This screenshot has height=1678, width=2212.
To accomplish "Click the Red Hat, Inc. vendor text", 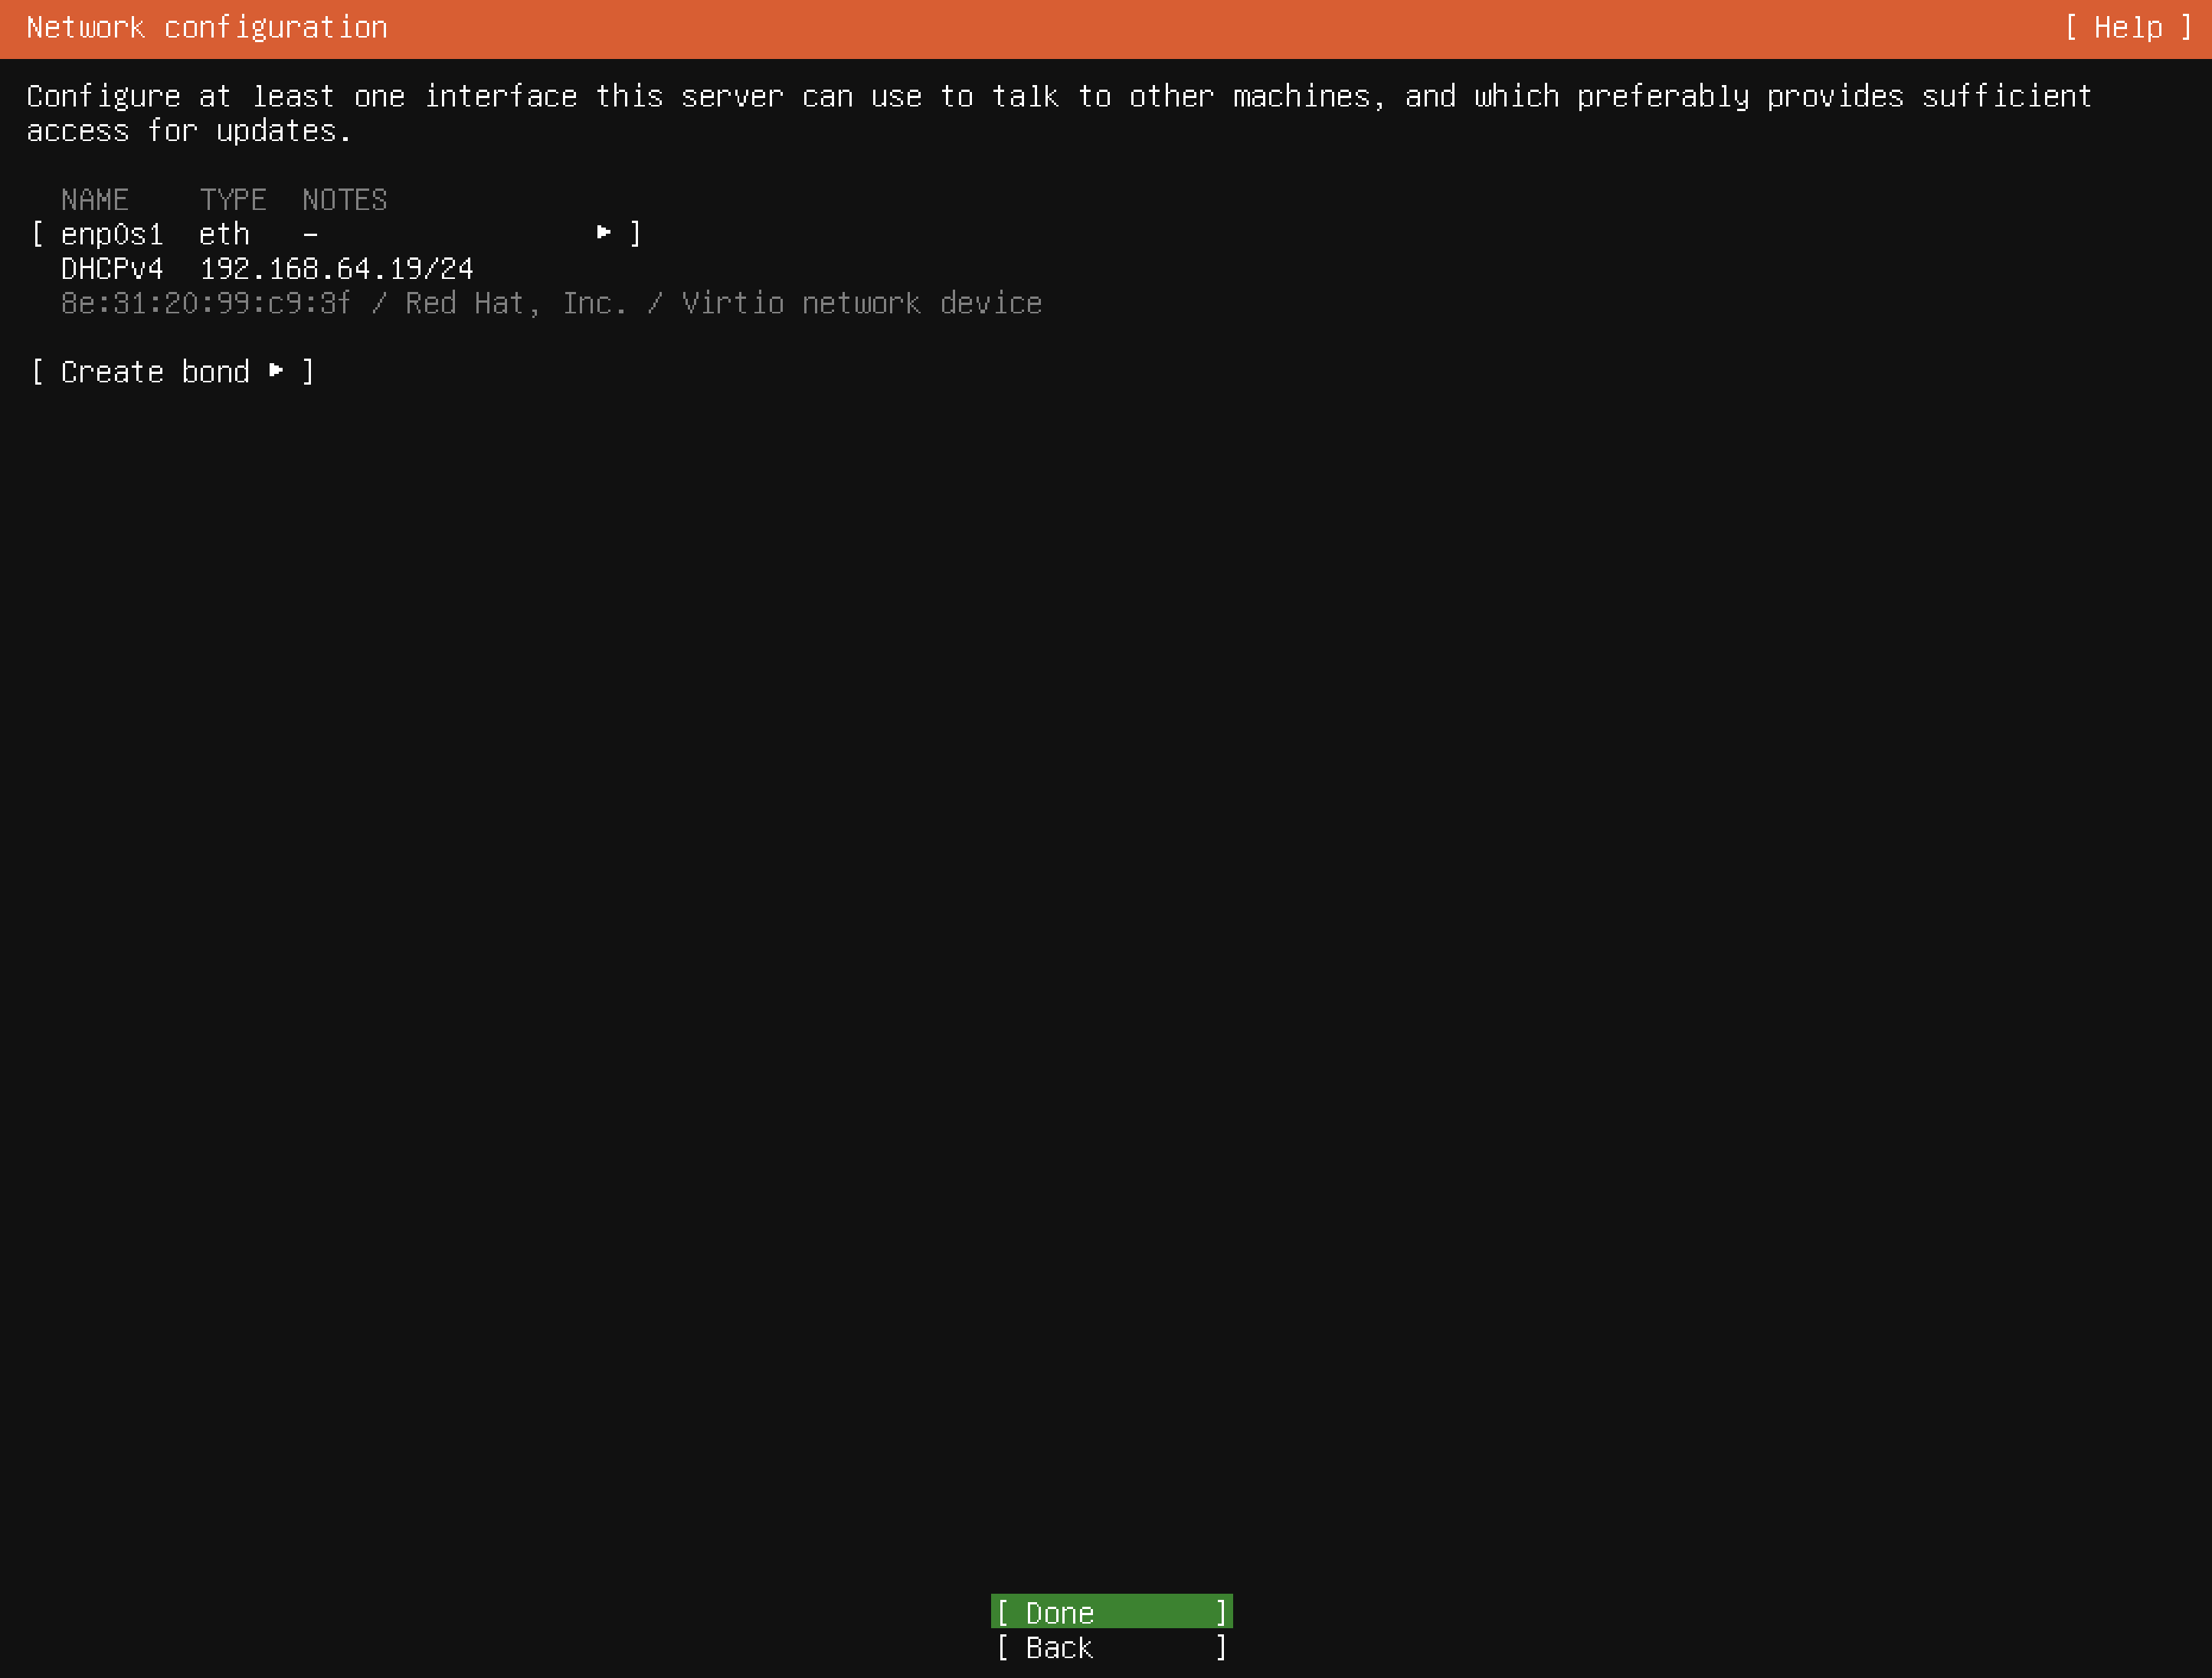I will [515, 303].
